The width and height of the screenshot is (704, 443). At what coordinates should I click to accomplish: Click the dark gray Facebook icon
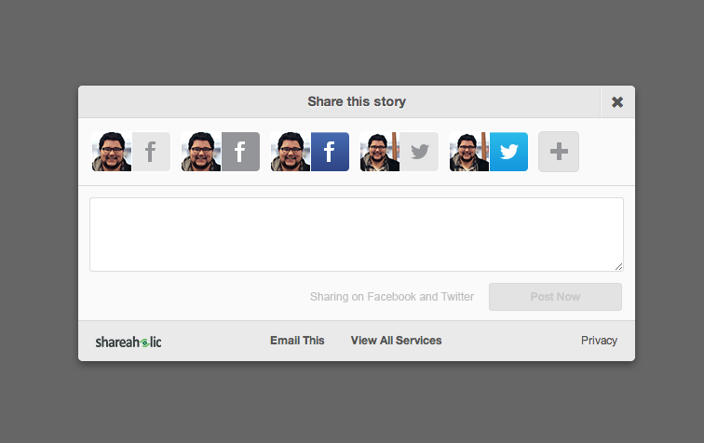point(240,152)
